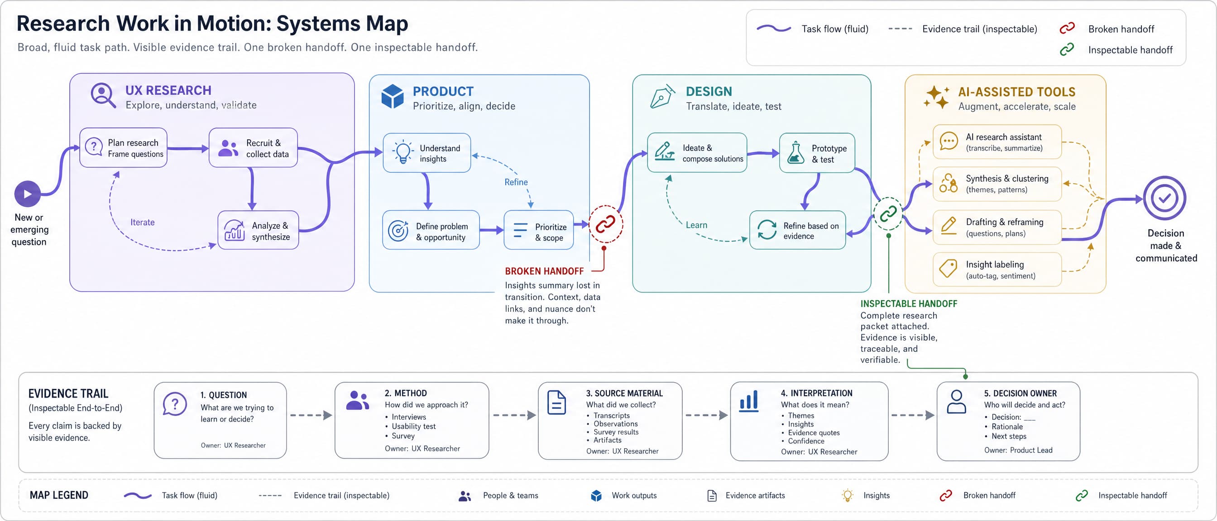Click 'Task flow (fluid)' in top legend

(x=835, y=29)
